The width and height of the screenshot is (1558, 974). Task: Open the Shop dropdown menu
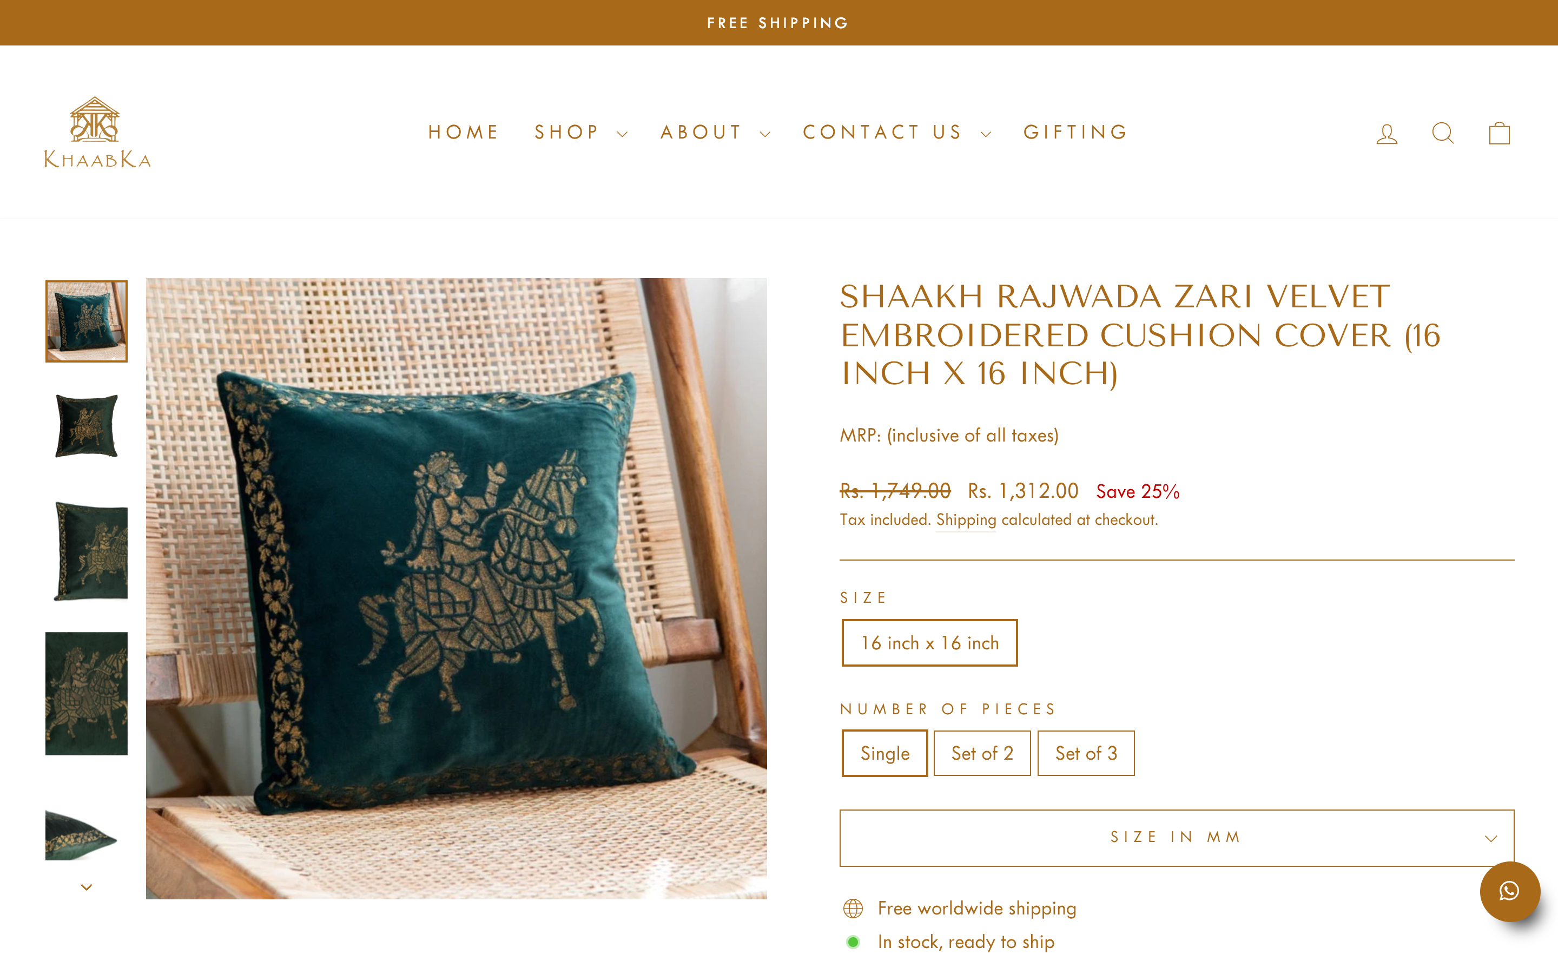[580, 133]
